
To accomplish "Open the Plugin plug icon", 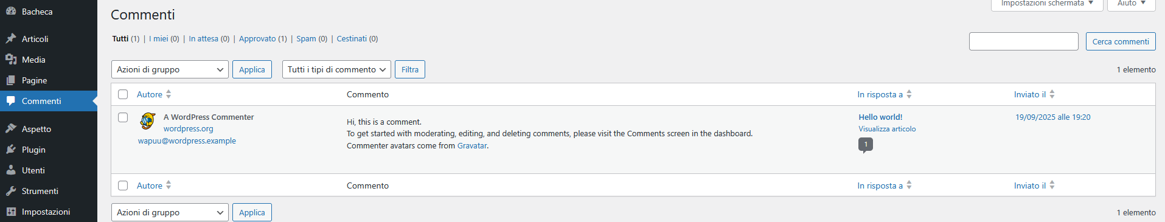I will pos(11,150).
